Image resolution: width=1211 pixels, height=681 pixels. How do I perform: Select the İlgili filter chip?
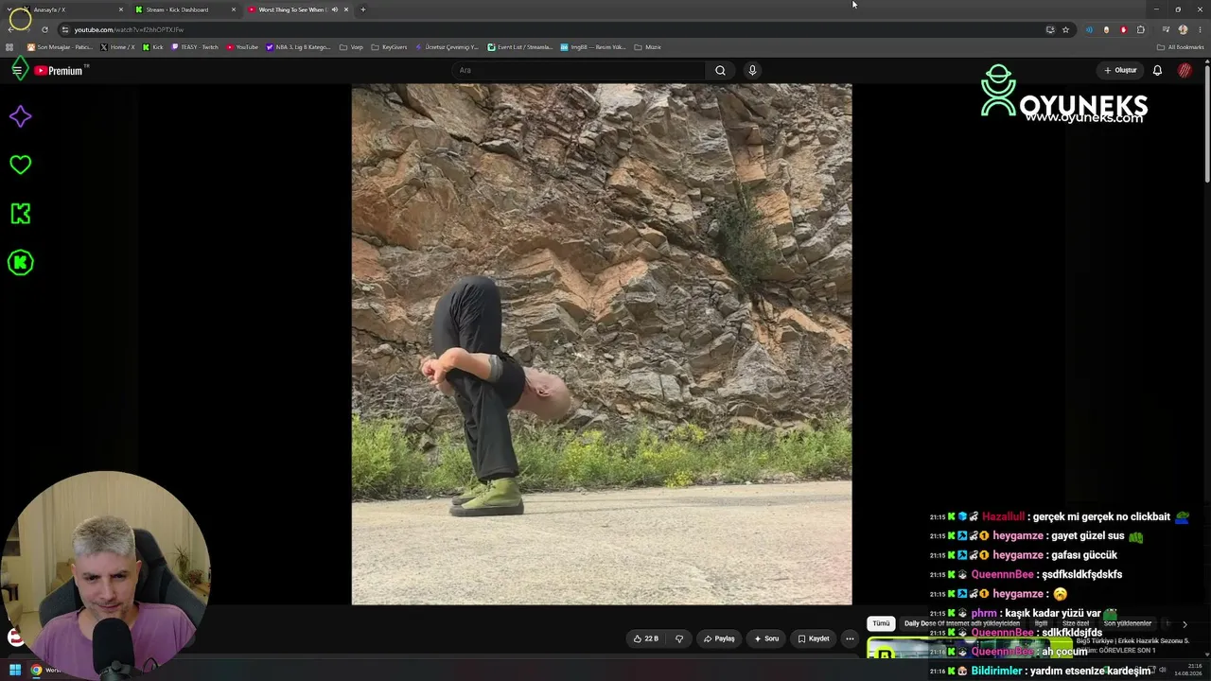pos(1041,623)
